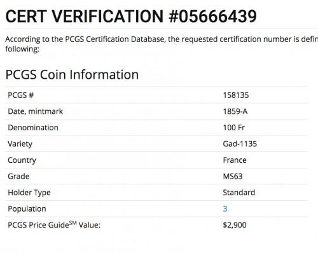Click the country value France
The image size is (318, 253).
235,160
